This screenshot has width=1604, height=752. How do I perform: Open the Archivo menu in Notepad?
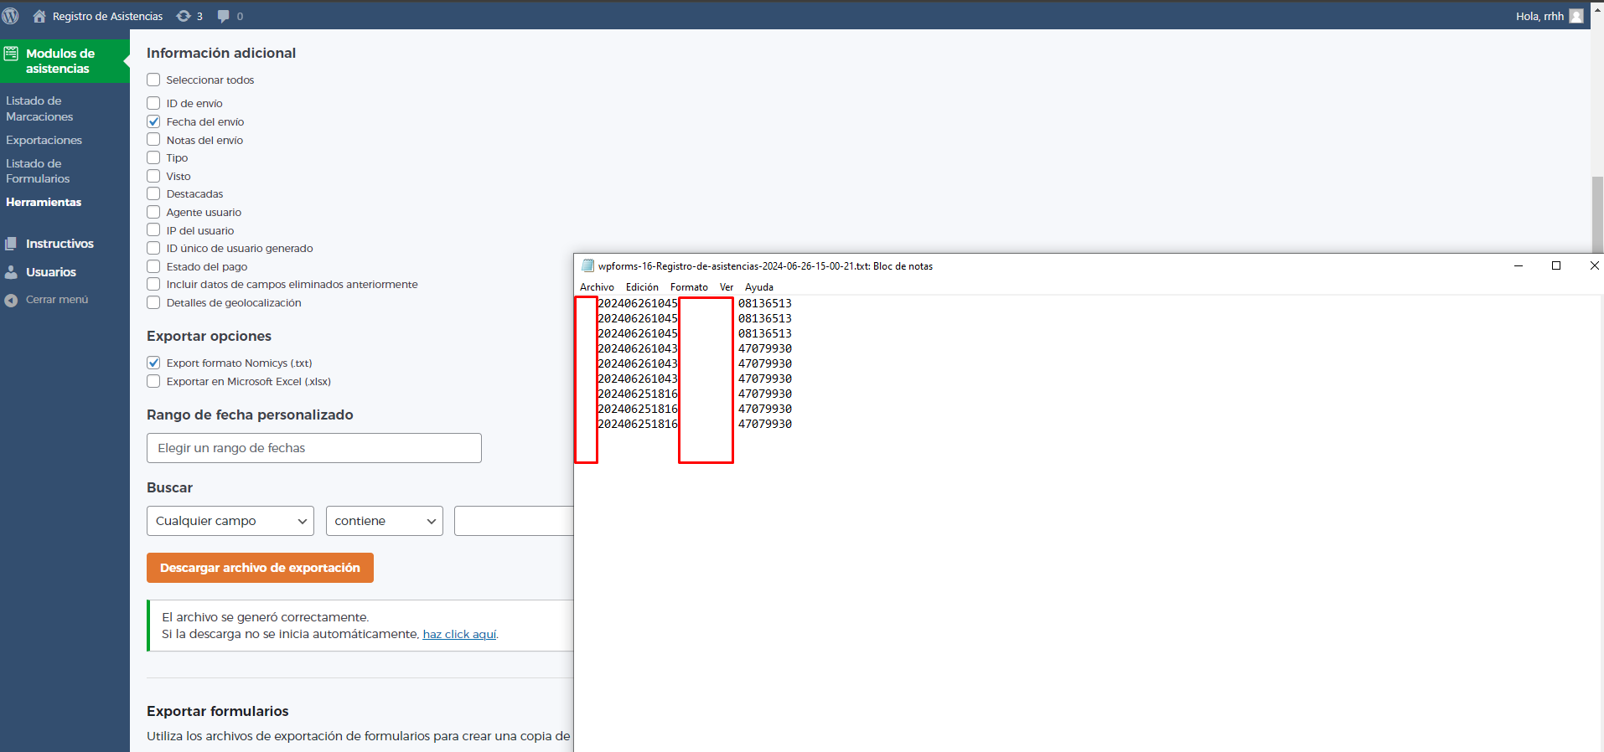tap(597, 287)
